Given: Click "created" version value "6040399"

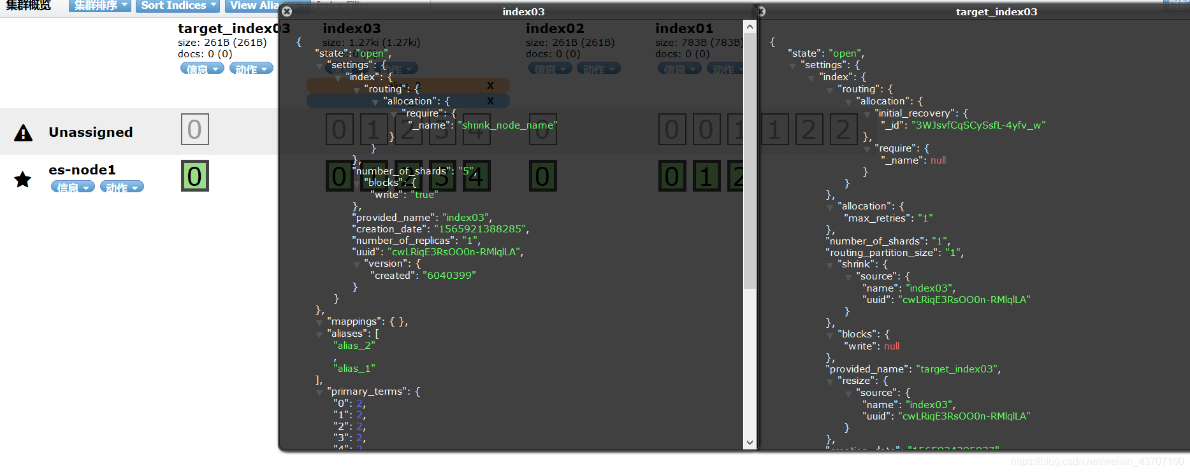Looking at the screenshot, I should tap(449, 276).
